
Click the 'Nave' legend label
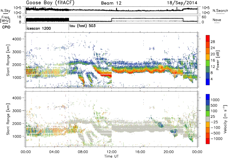point(217,20)
